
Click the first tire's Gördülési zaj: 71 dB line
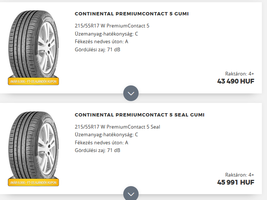pos(97,49)
